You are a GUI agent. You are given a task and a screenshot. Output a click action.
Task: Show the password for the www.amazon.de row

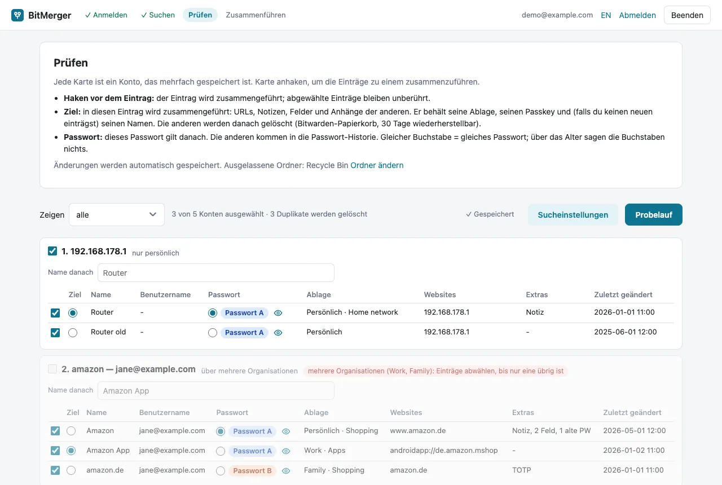tap(286, 431)
